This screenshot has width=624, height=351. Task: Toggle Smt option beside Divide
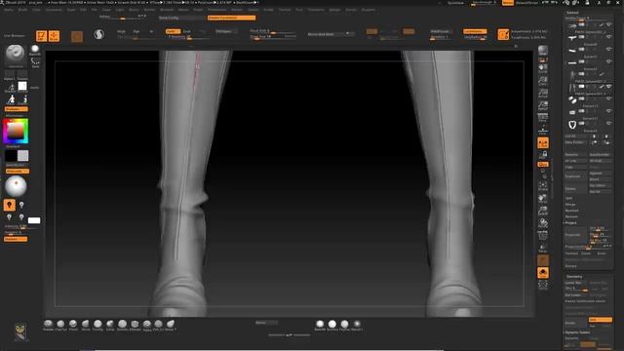click(x=601, y=320)
